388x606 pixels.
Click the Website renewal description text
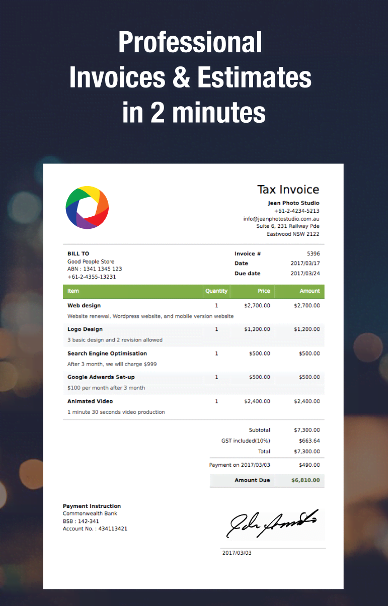point(150,316)
